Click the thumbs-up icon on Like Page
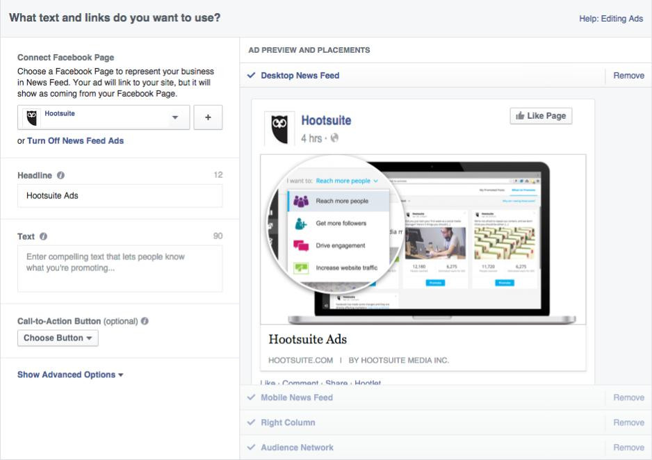Image resolution: width=652 pixels, height=460 pixels. click(520, 115)
